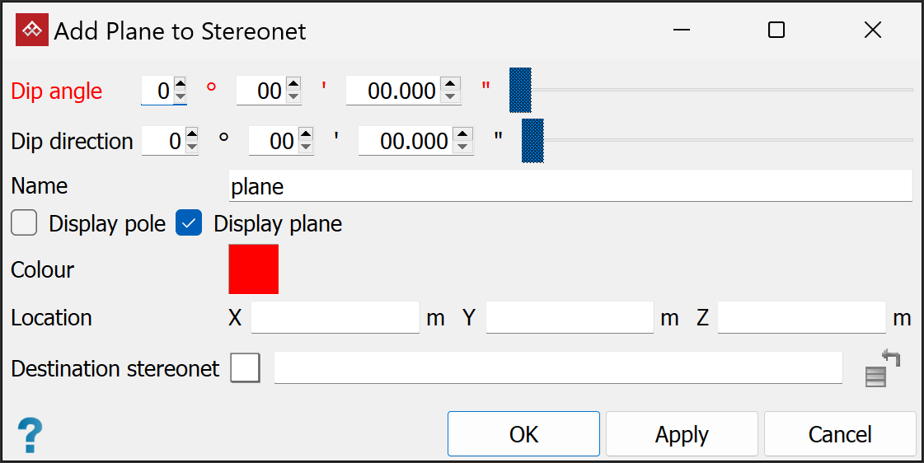Focus the Location X coordinate field
Viewport: 924px width, 463px height.
(x=335, y=318)
